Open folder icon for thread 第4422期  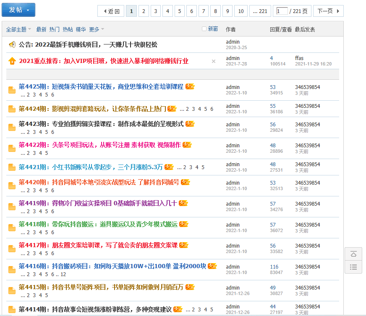(12, 149)
